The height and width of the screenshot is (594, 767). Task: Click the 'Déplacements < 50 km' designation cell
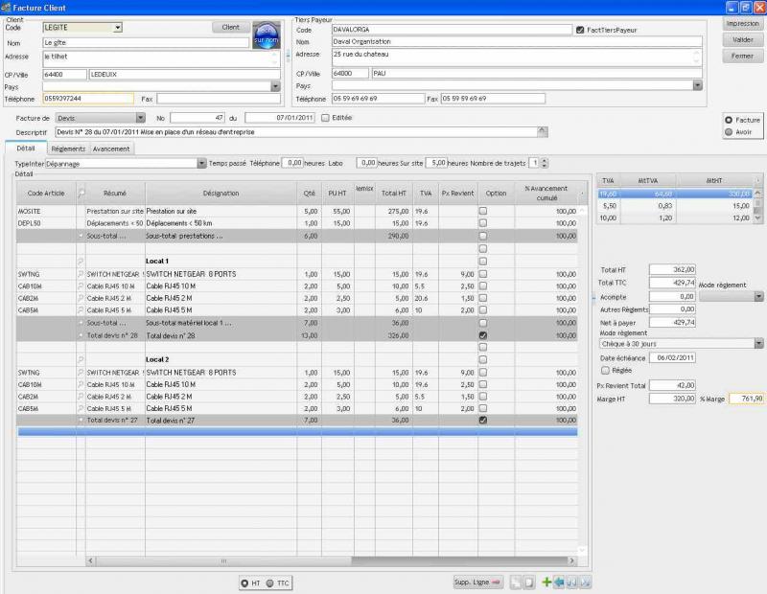(221, 223)
